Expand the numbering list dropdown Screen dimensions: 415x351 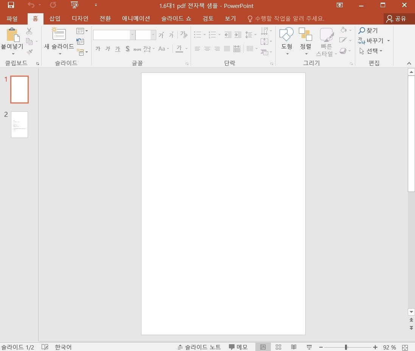219,35
